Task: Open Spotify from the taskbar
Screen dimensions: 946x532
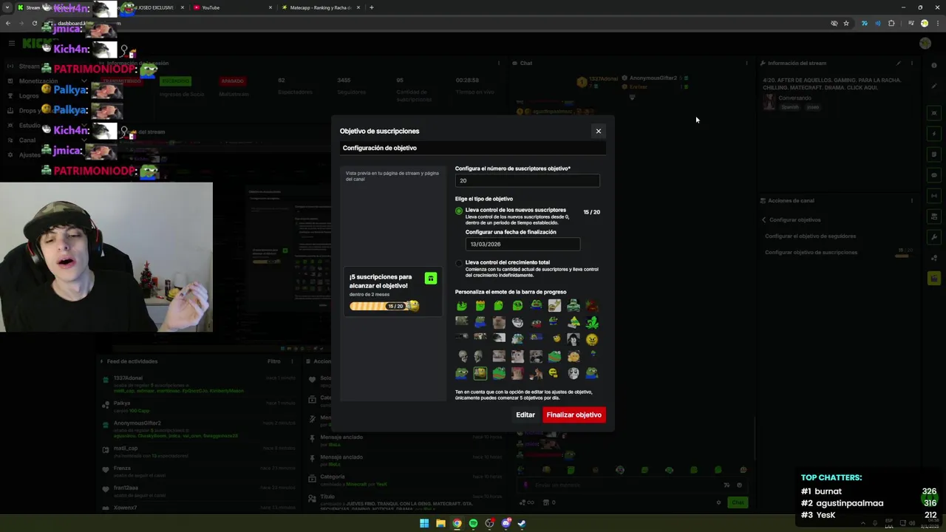Action: point(473,523)
